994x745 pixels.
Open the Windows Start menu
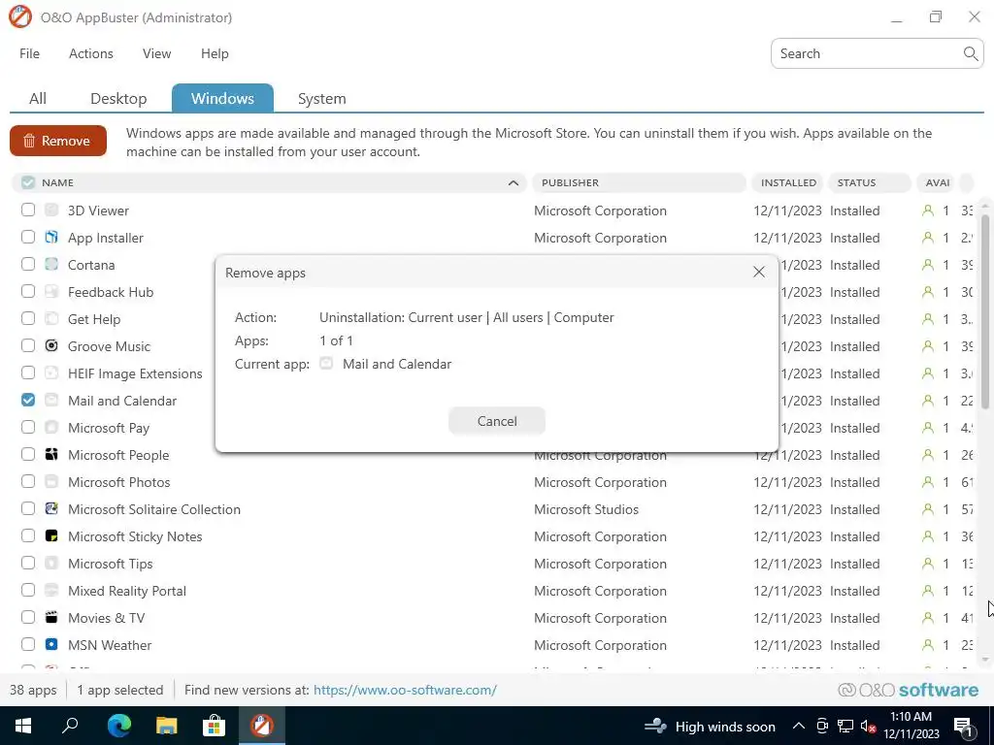(23, 726)
